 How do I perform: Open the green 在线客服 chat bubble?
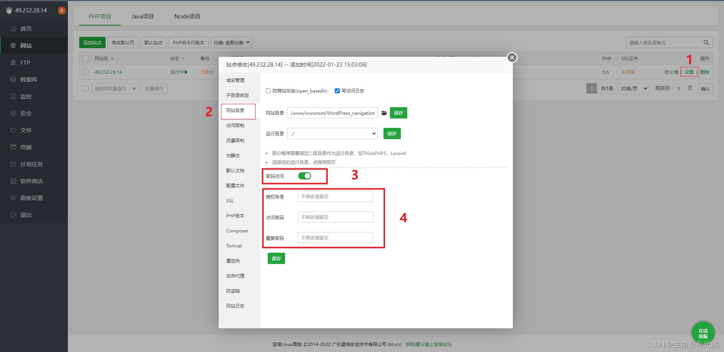(x=703, y=333)
